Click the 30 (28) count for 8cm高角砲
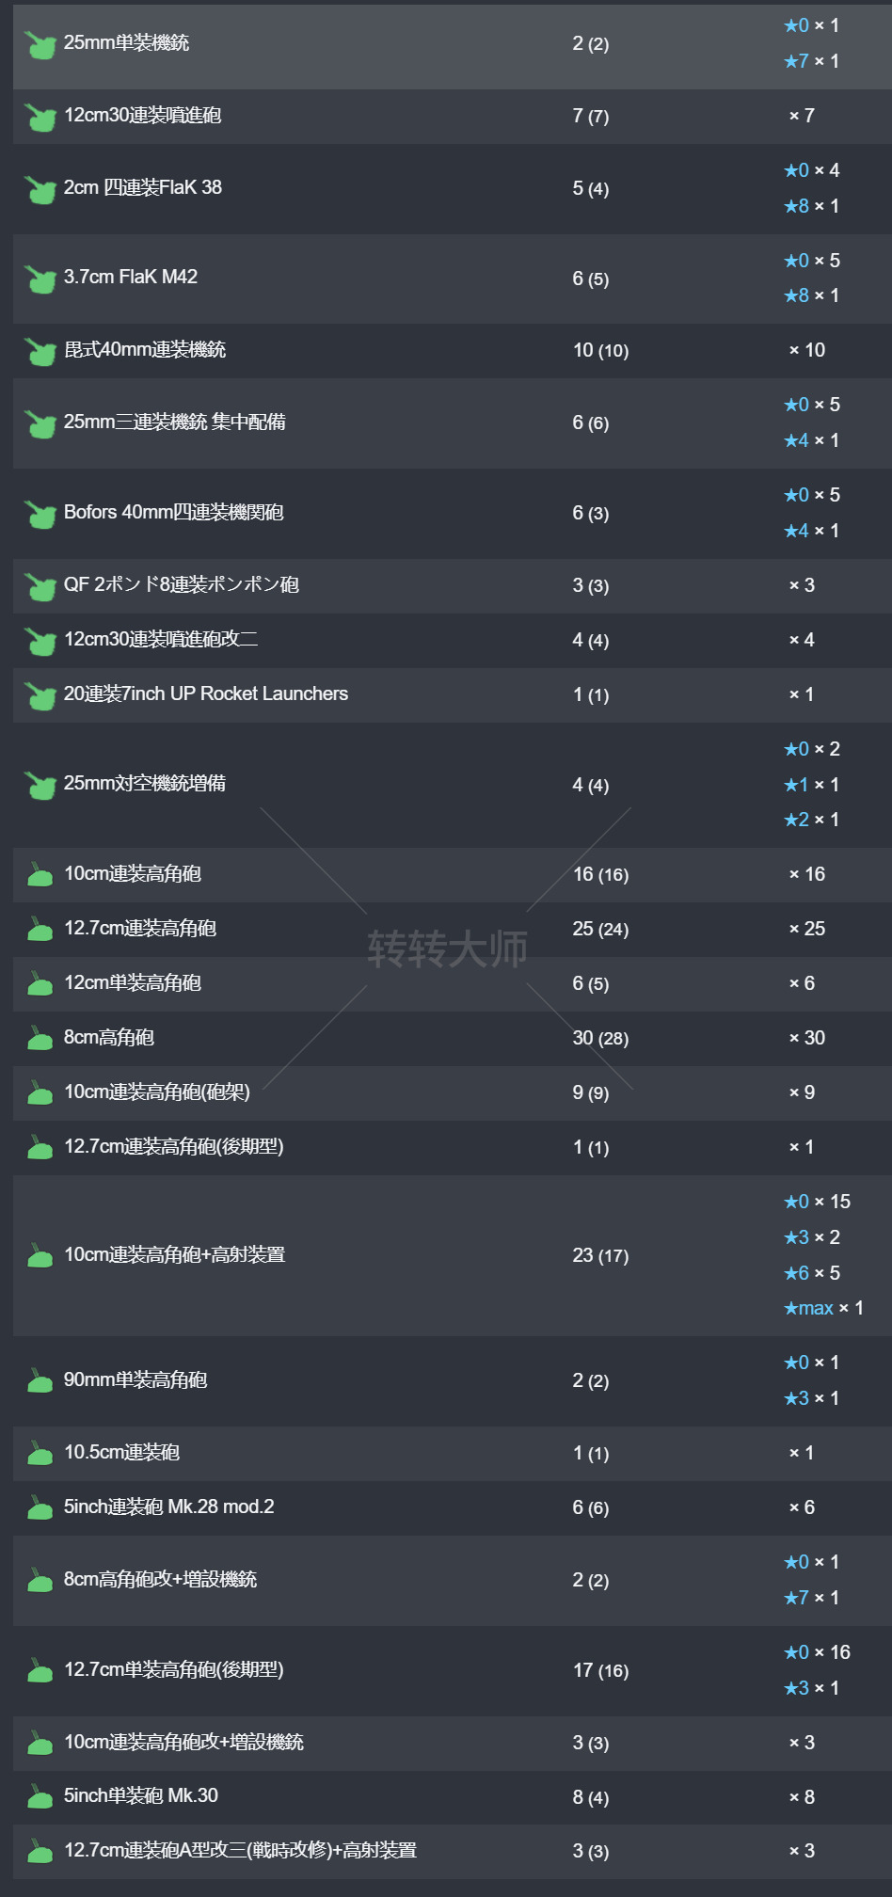The image size is (892, 1897). (600, 1038)
